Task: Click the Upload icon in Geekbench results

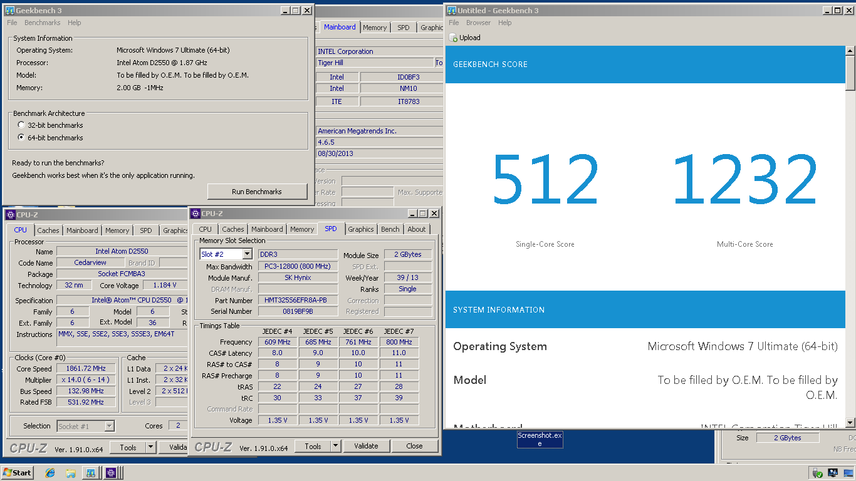Action: pyautogui.click(x=453, y=38)
